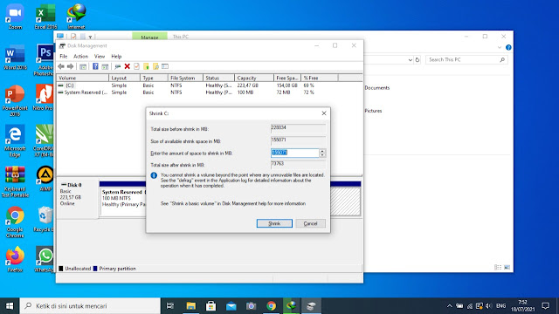This screenshot has height=314, width=559.
Task: Click the Capacity column header
Action: coord(254,78)
